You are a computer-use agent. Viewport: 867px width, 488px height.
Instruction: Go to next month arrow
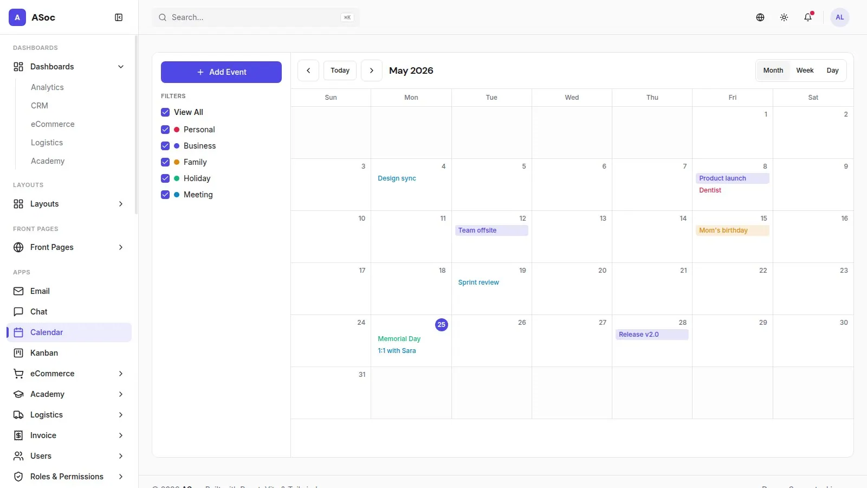tap(372, 70)
